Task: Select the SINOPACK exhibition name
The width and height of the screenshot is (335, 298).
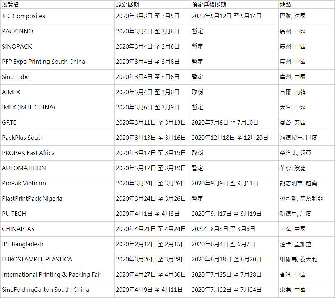Action: coord(17,46)
